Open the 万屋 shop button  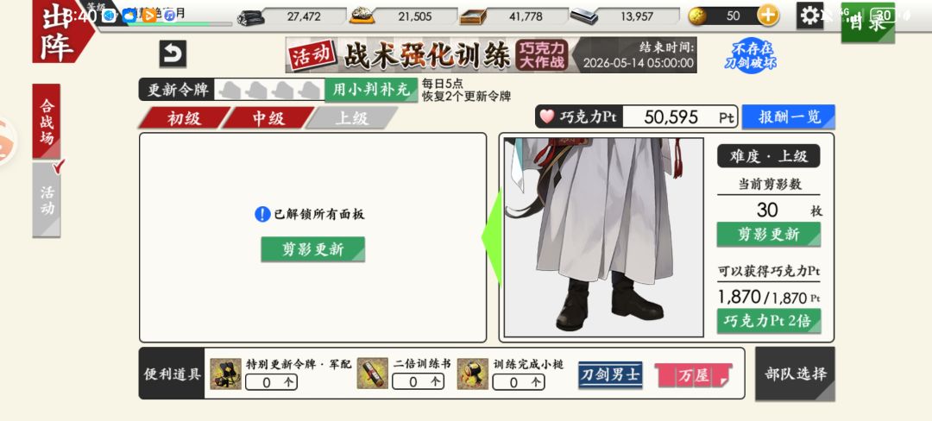pos(694,375)
